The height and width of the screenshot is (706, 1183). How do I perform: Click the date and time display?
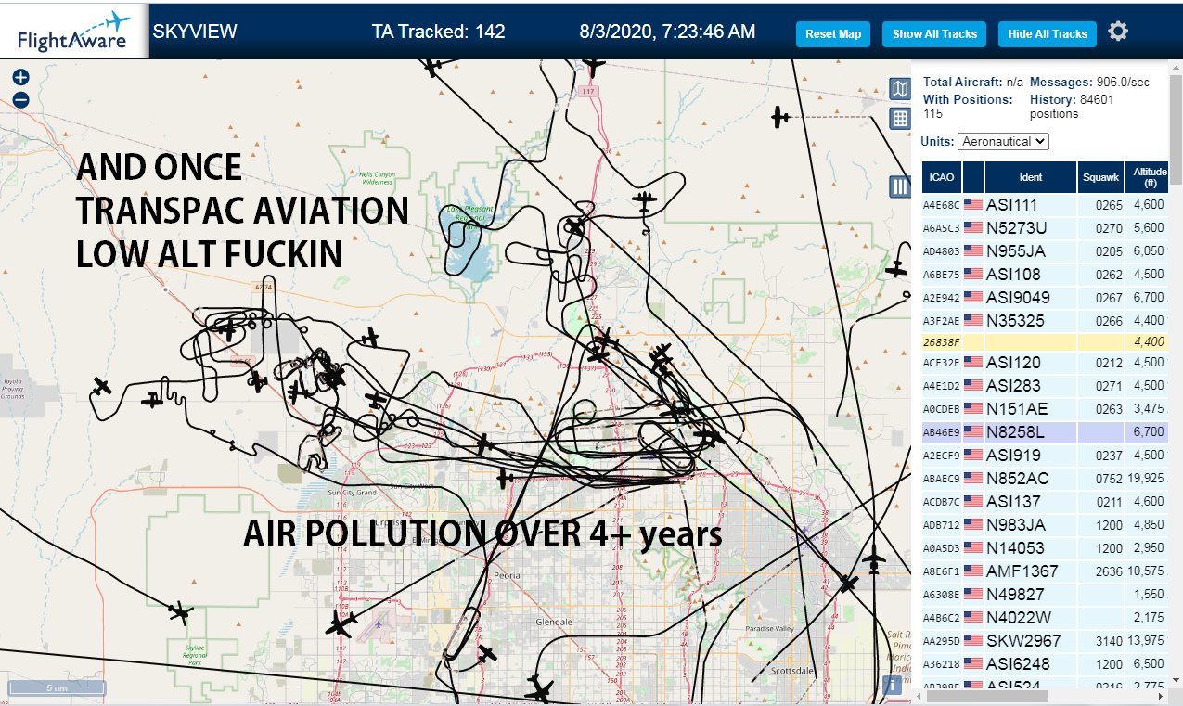(667, 32)
